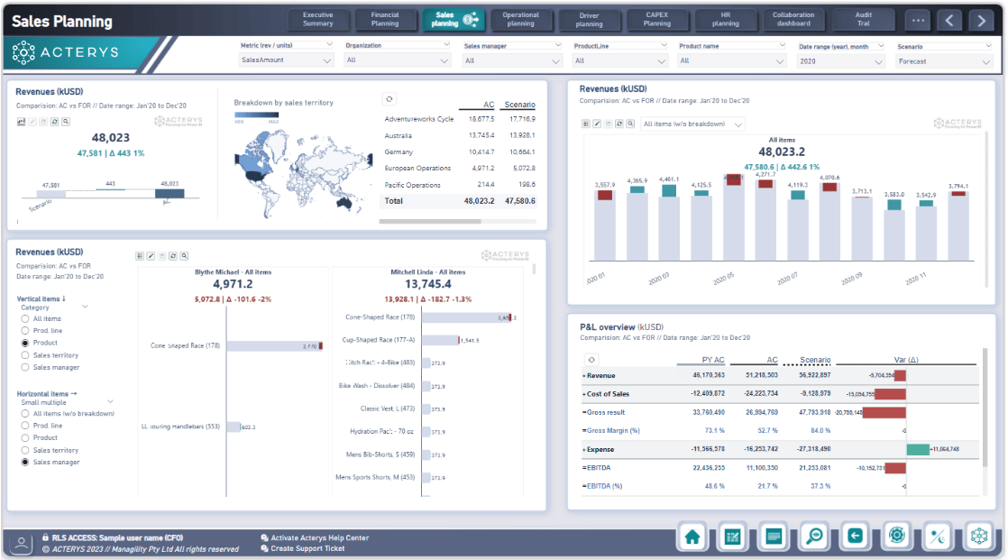Screen dimensions: 1008x560
Task: Select Prod. line under Horizontal items
Action: tap(25, 426)
